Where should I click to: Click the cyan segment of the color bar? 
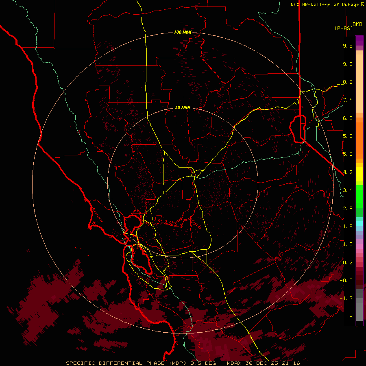[359, 224]
